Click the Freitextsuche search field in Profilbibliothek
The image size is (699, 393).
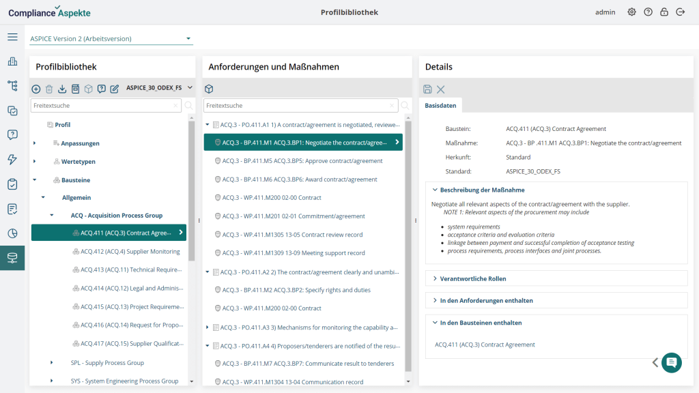102,106
